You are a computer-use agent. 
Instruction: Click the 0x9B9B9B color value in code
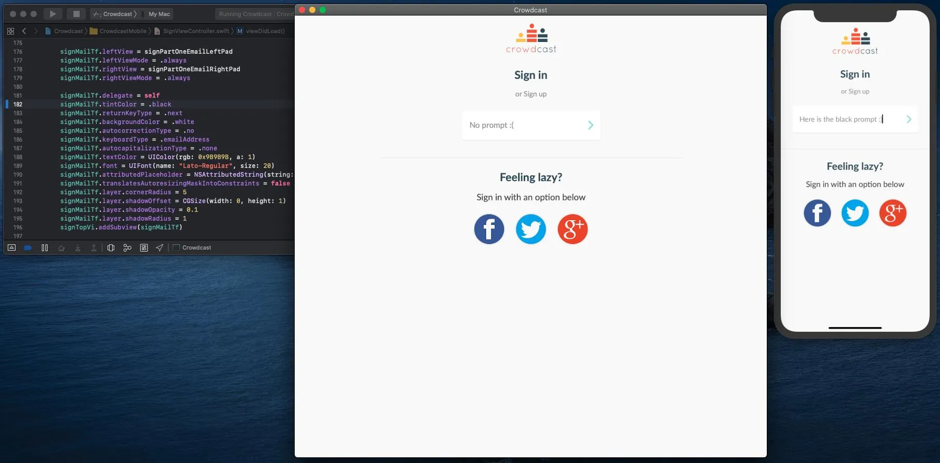coord(214,157)
